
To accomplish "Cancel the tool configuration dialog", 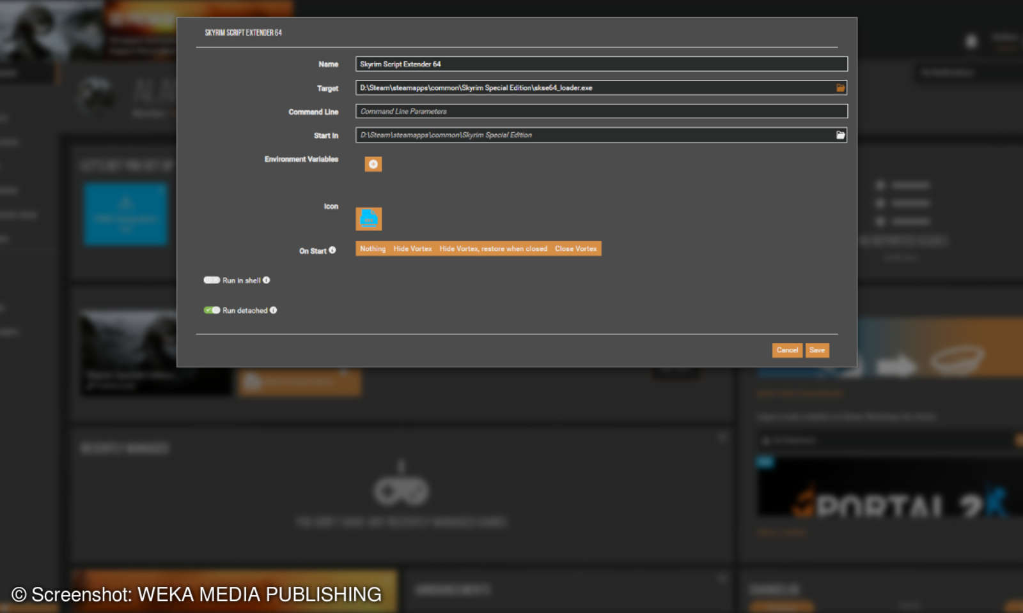I will point(787,350).
